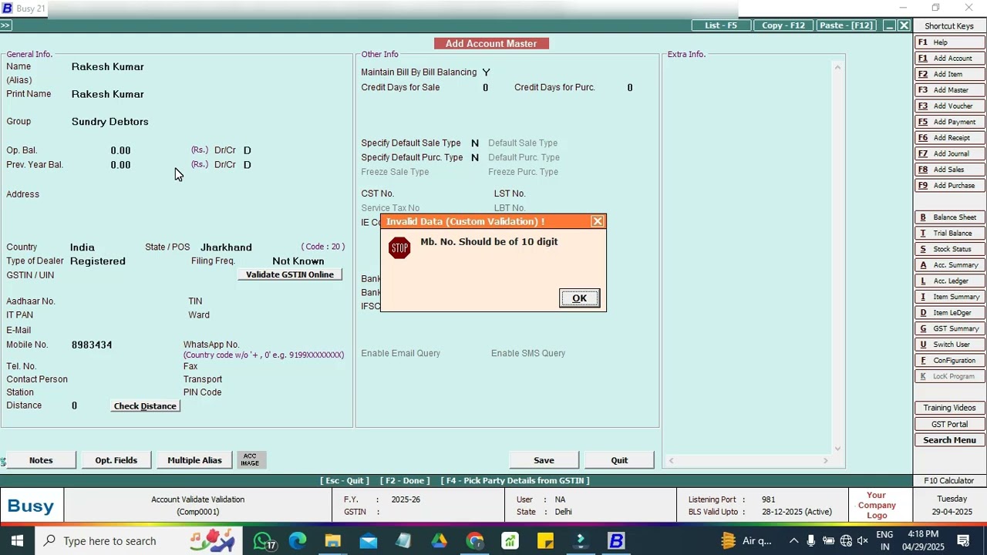Open GST Summary shortcut
The image size is (987, 555).
(949, 329)
